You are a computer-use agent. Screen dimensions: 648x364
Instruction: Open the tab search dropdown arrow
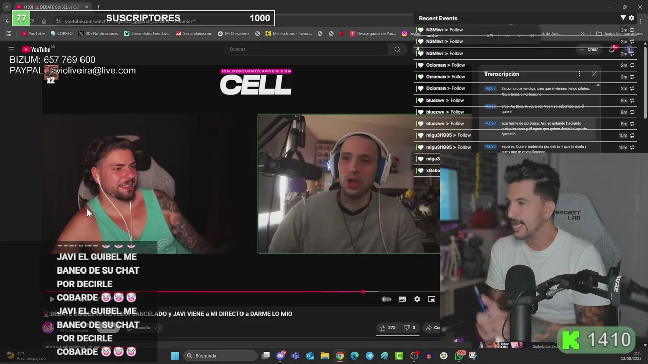6,7
